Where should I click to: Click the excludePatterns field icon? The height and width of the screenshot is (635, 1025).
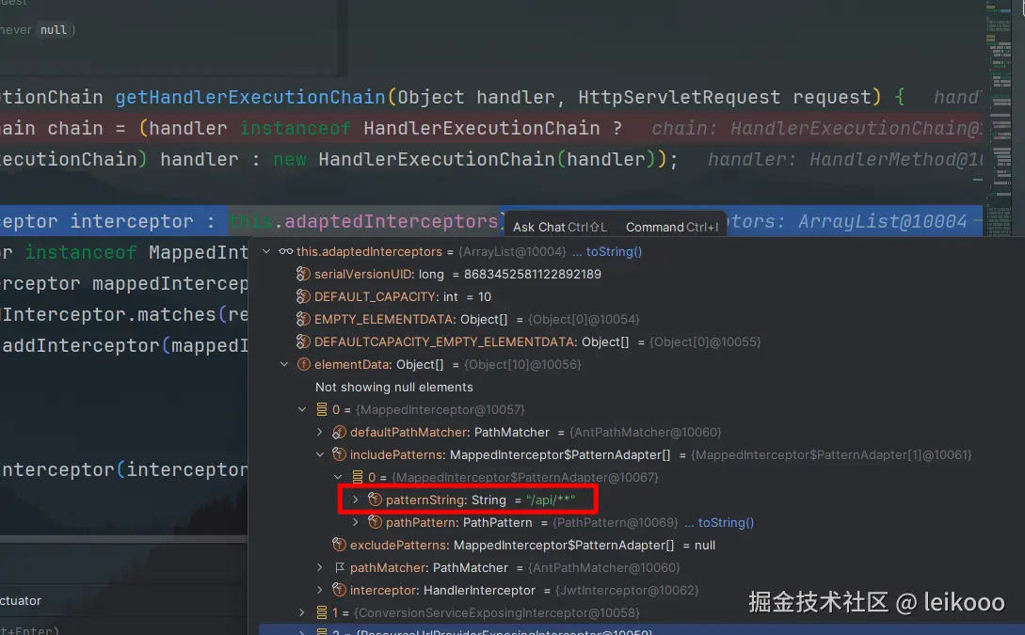click(339, 545)
